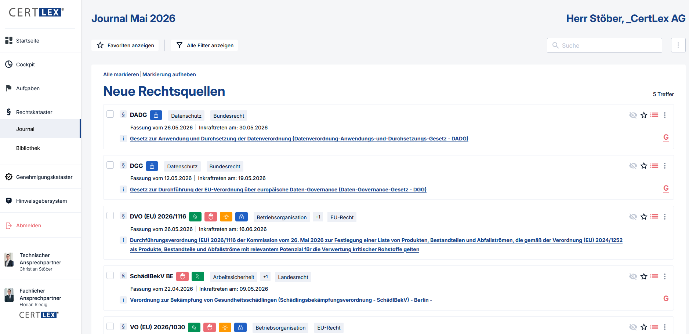Toggle the crossed-eye icon for DGG entry
Screen dimensions: 689x334
pyautogui.click(x=633, y=166)
